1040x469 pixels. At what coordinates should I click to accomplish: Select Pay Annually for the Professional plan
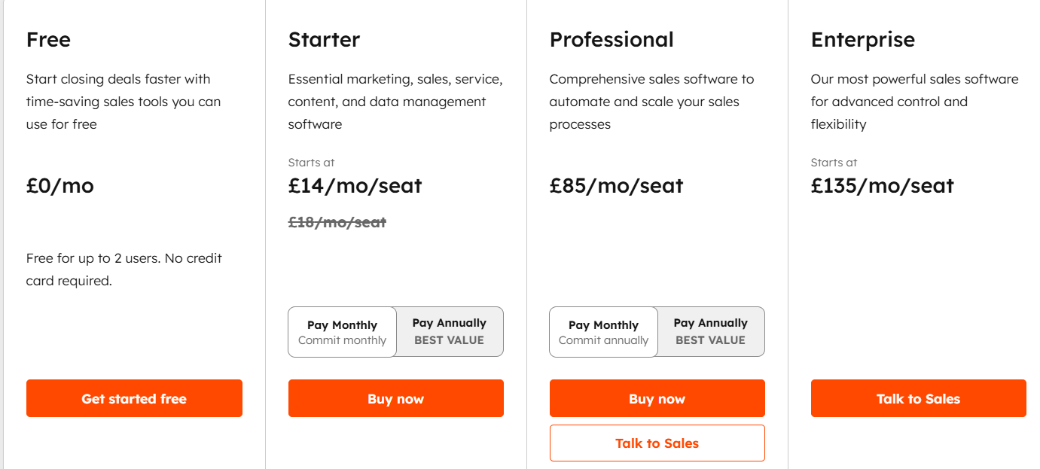point(710,331)
